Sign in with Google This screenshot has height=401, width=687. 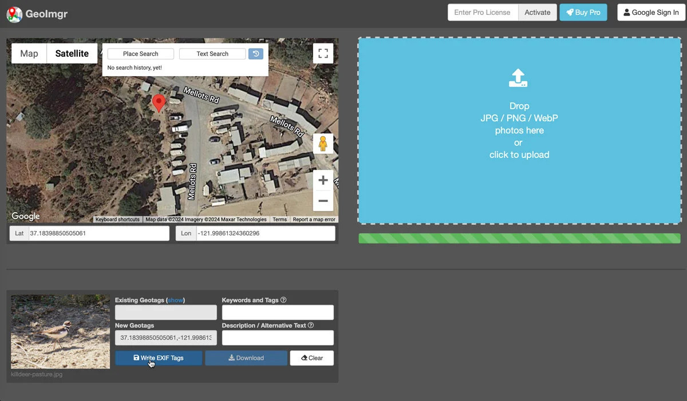click(651, 13)
